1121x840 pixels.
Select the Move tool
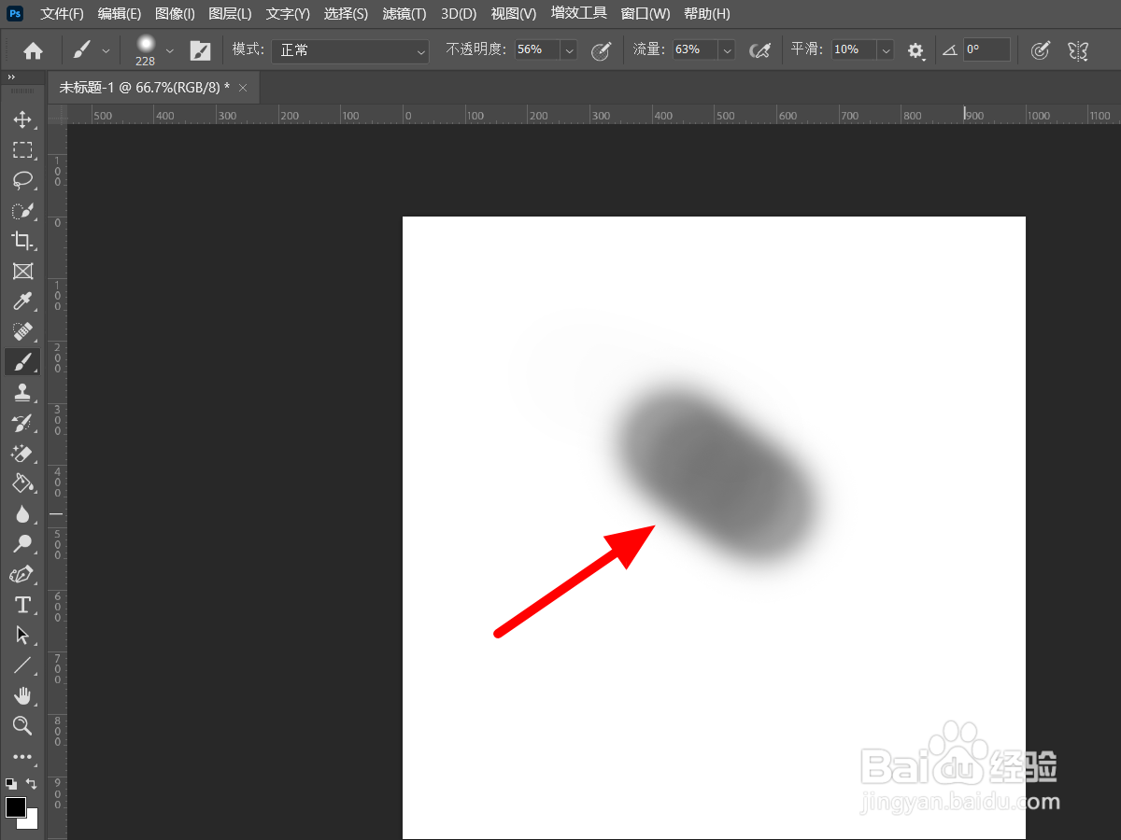(x=22, y=119)
